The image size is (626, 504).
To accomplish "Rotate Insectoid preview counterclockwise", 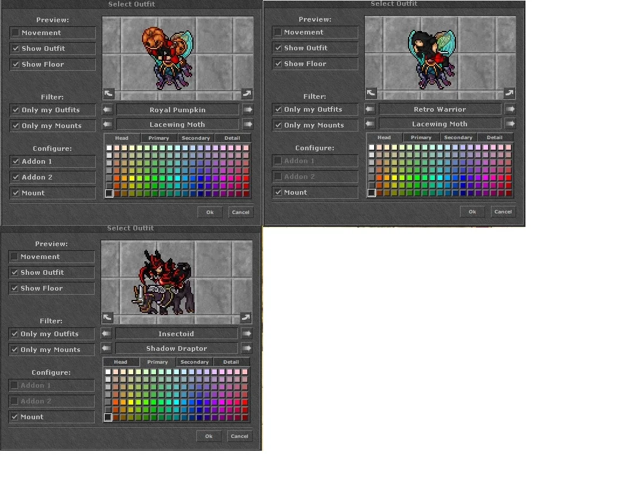I will (x=107, y=317).
